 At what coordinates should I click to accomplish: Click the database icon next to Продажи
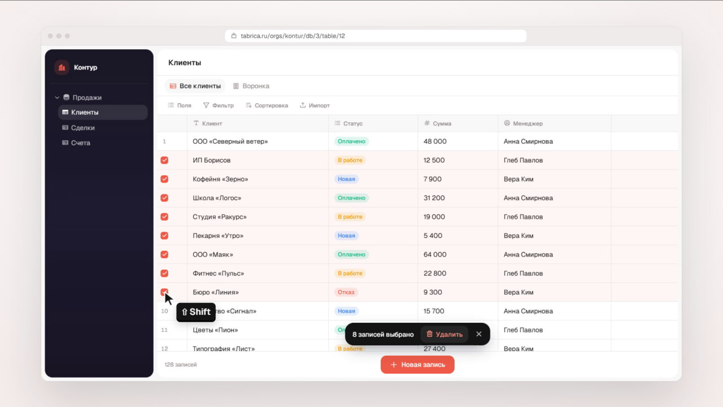point(67,97)
